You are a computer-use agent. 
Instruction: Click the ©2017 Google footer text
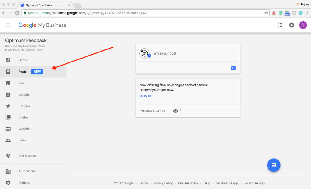click(123, 183)
